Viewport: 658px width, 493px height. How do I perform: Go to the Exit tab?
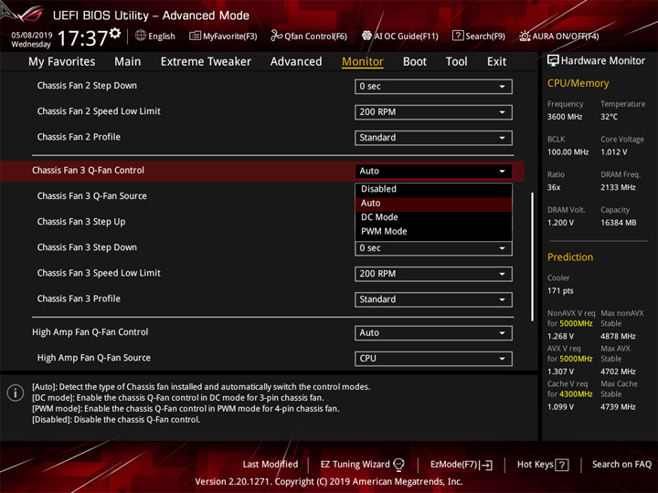496,62
